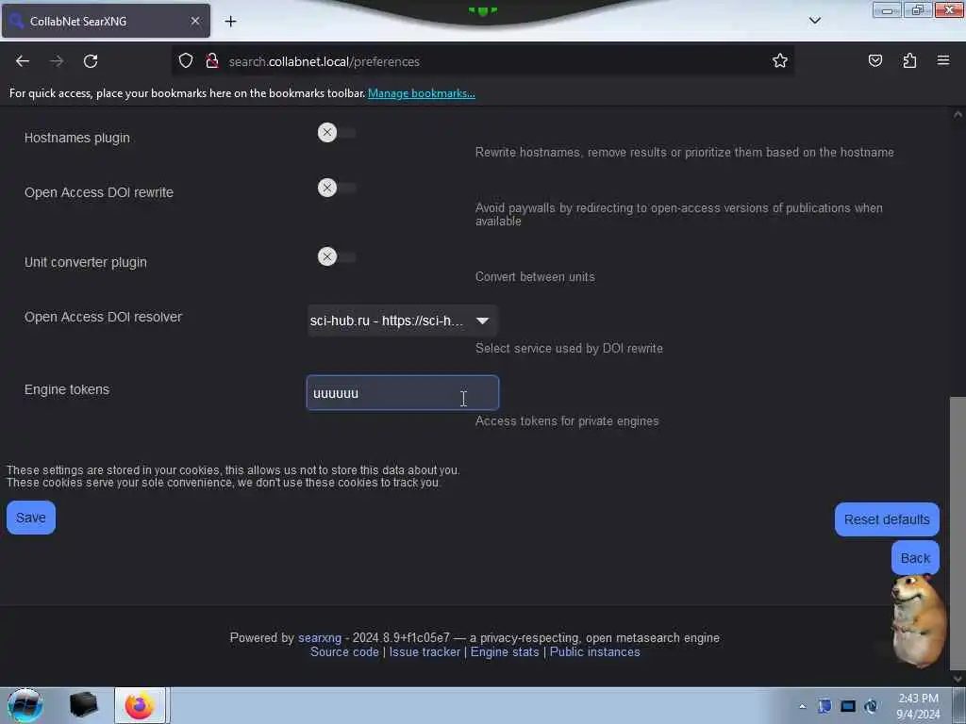Click the Back button
Screen dimensions: 966x724
915,558
